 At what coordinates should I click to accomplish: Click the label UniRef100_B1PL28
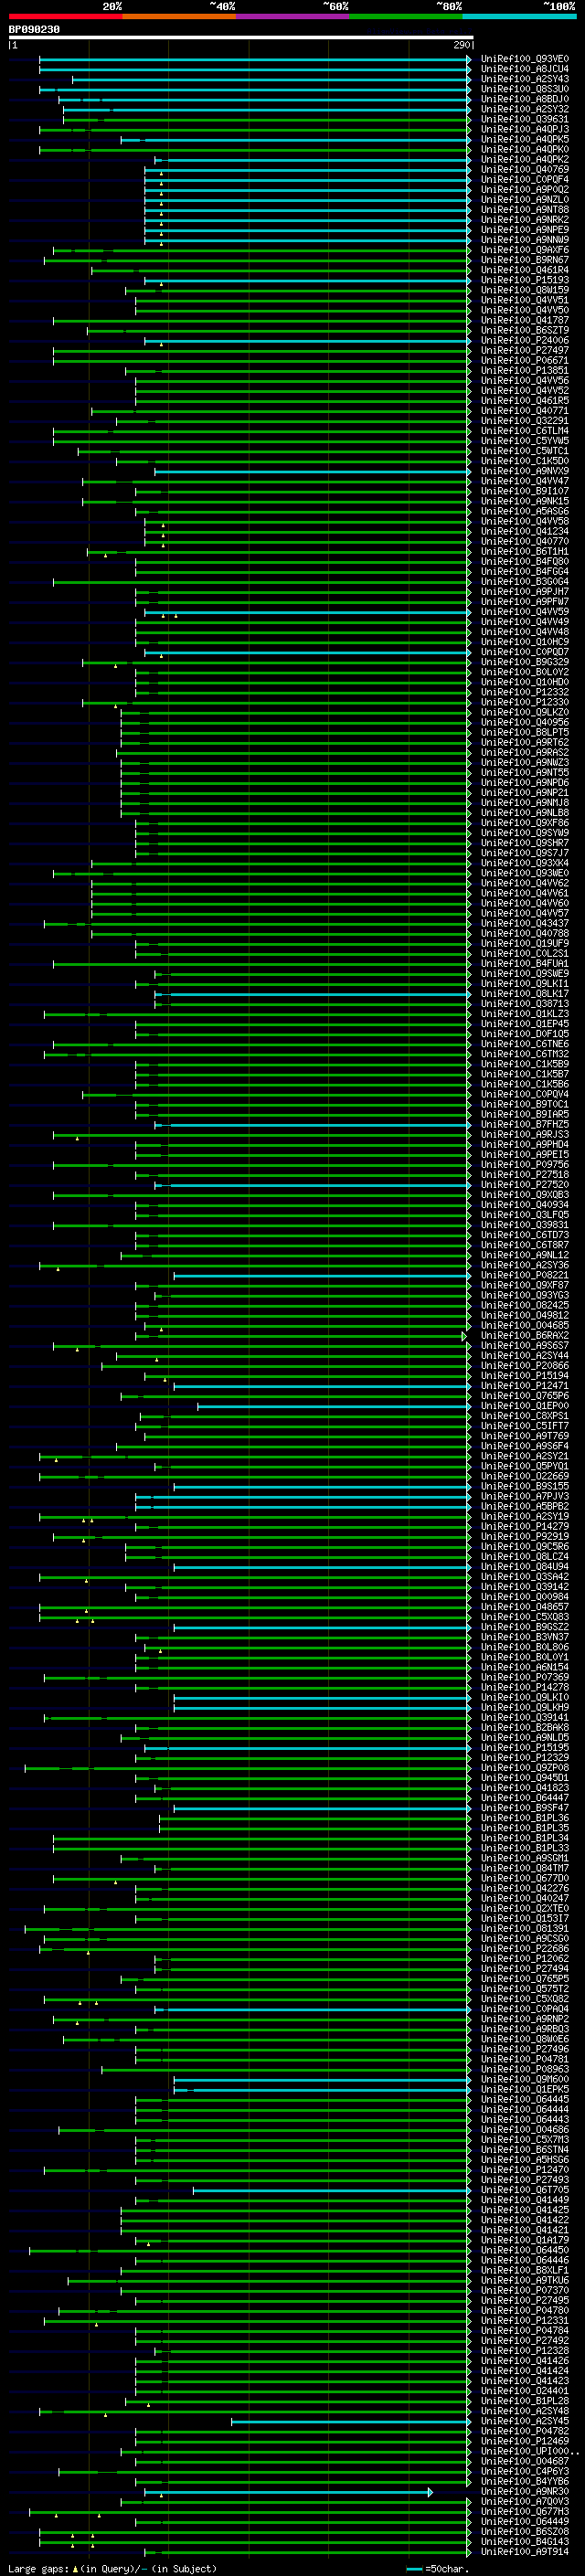(x=524, y=2402)
